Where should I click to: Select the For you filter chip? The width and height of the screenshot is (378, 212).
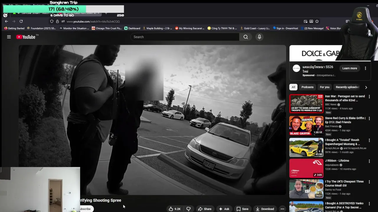(x=325, y=87)
